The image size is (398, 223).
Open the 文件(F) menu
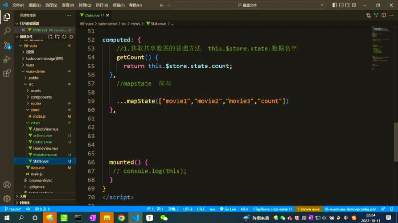point(18,5)
